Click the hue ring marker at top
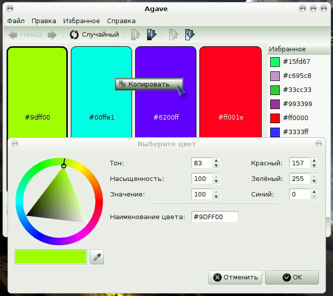The width and height of the screenshot is (333, 296). [x=63, y=166]
